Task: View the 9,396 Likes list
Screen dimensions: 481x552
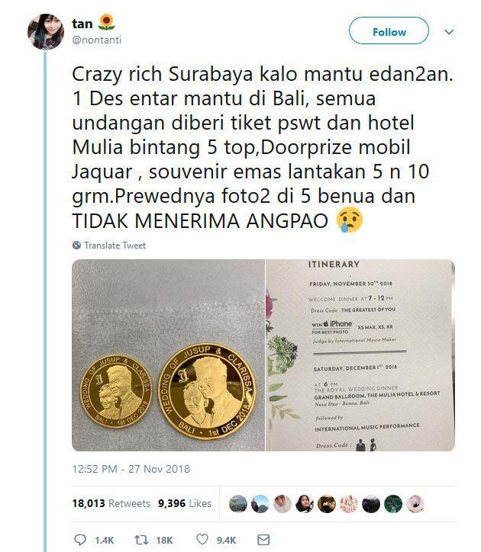Action: (185, 503)
